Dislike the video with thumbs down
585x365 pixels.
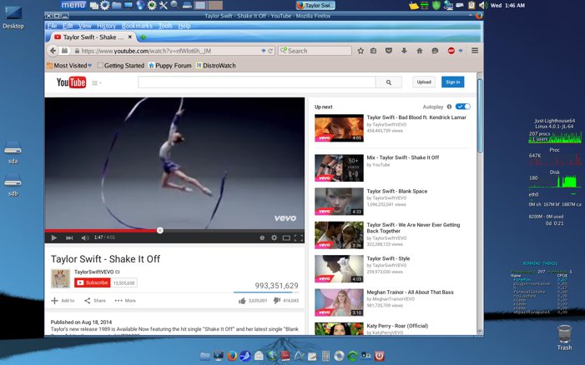[x=277, y=300]
